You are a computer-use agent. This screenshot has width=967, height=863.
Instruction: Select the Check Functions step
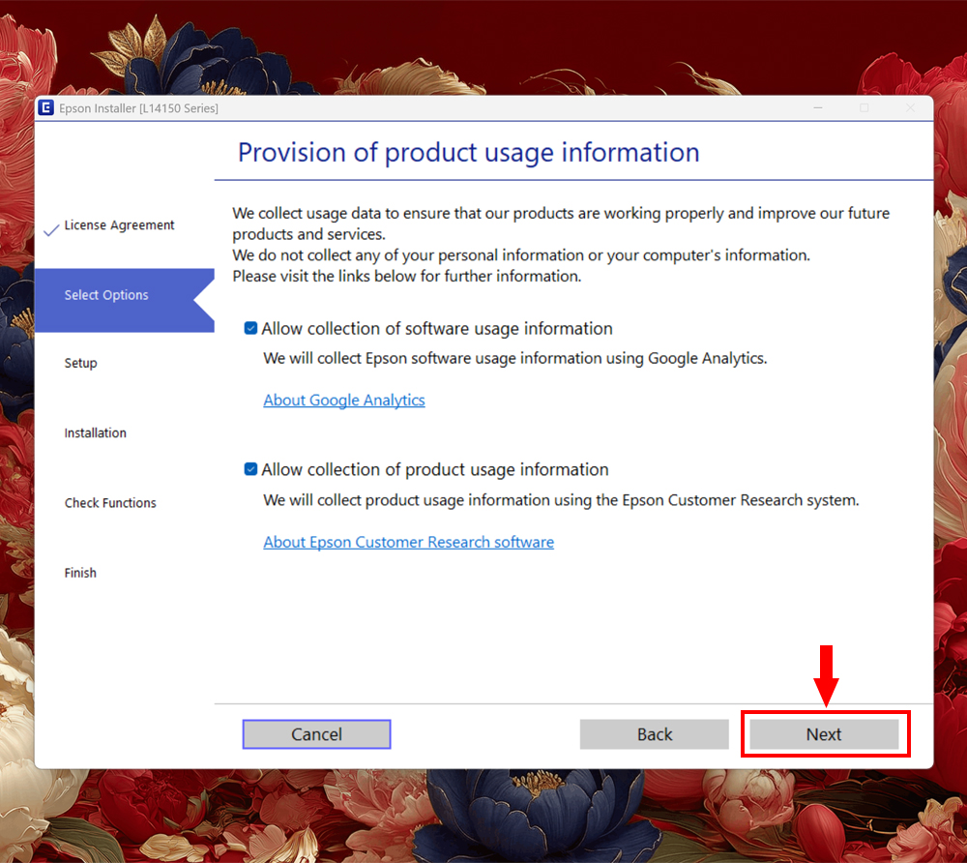pos(110,503)
